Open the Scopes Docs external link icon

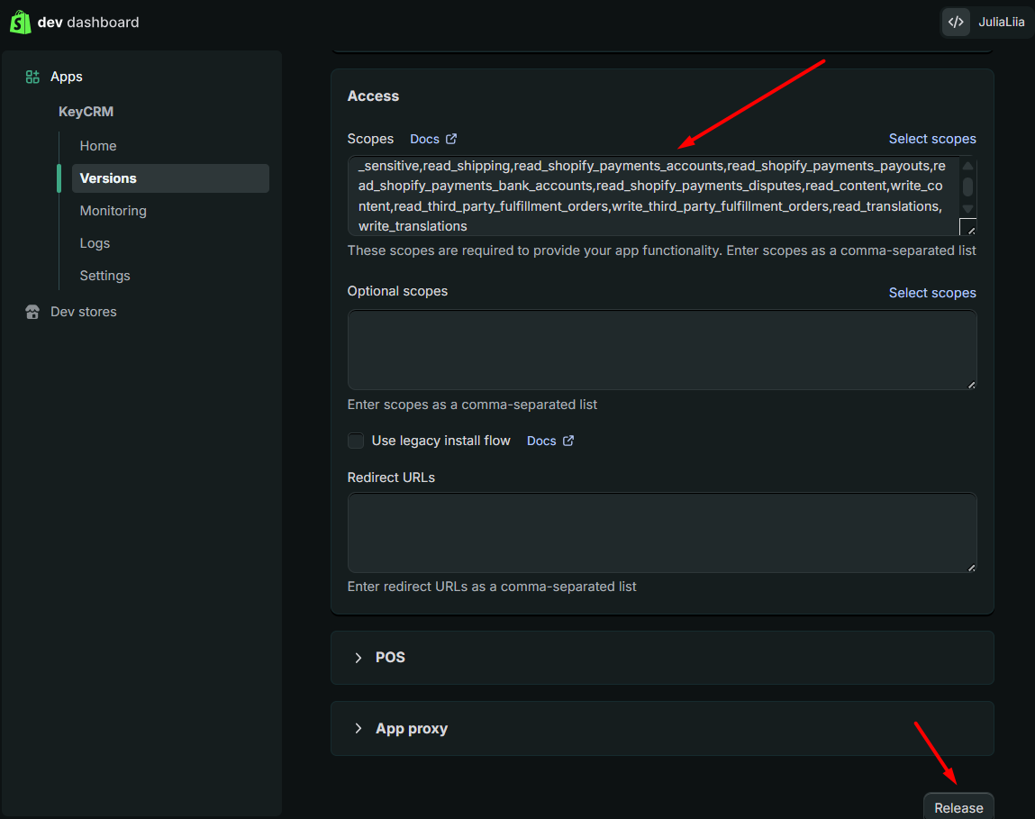click(x=451, y=139)
